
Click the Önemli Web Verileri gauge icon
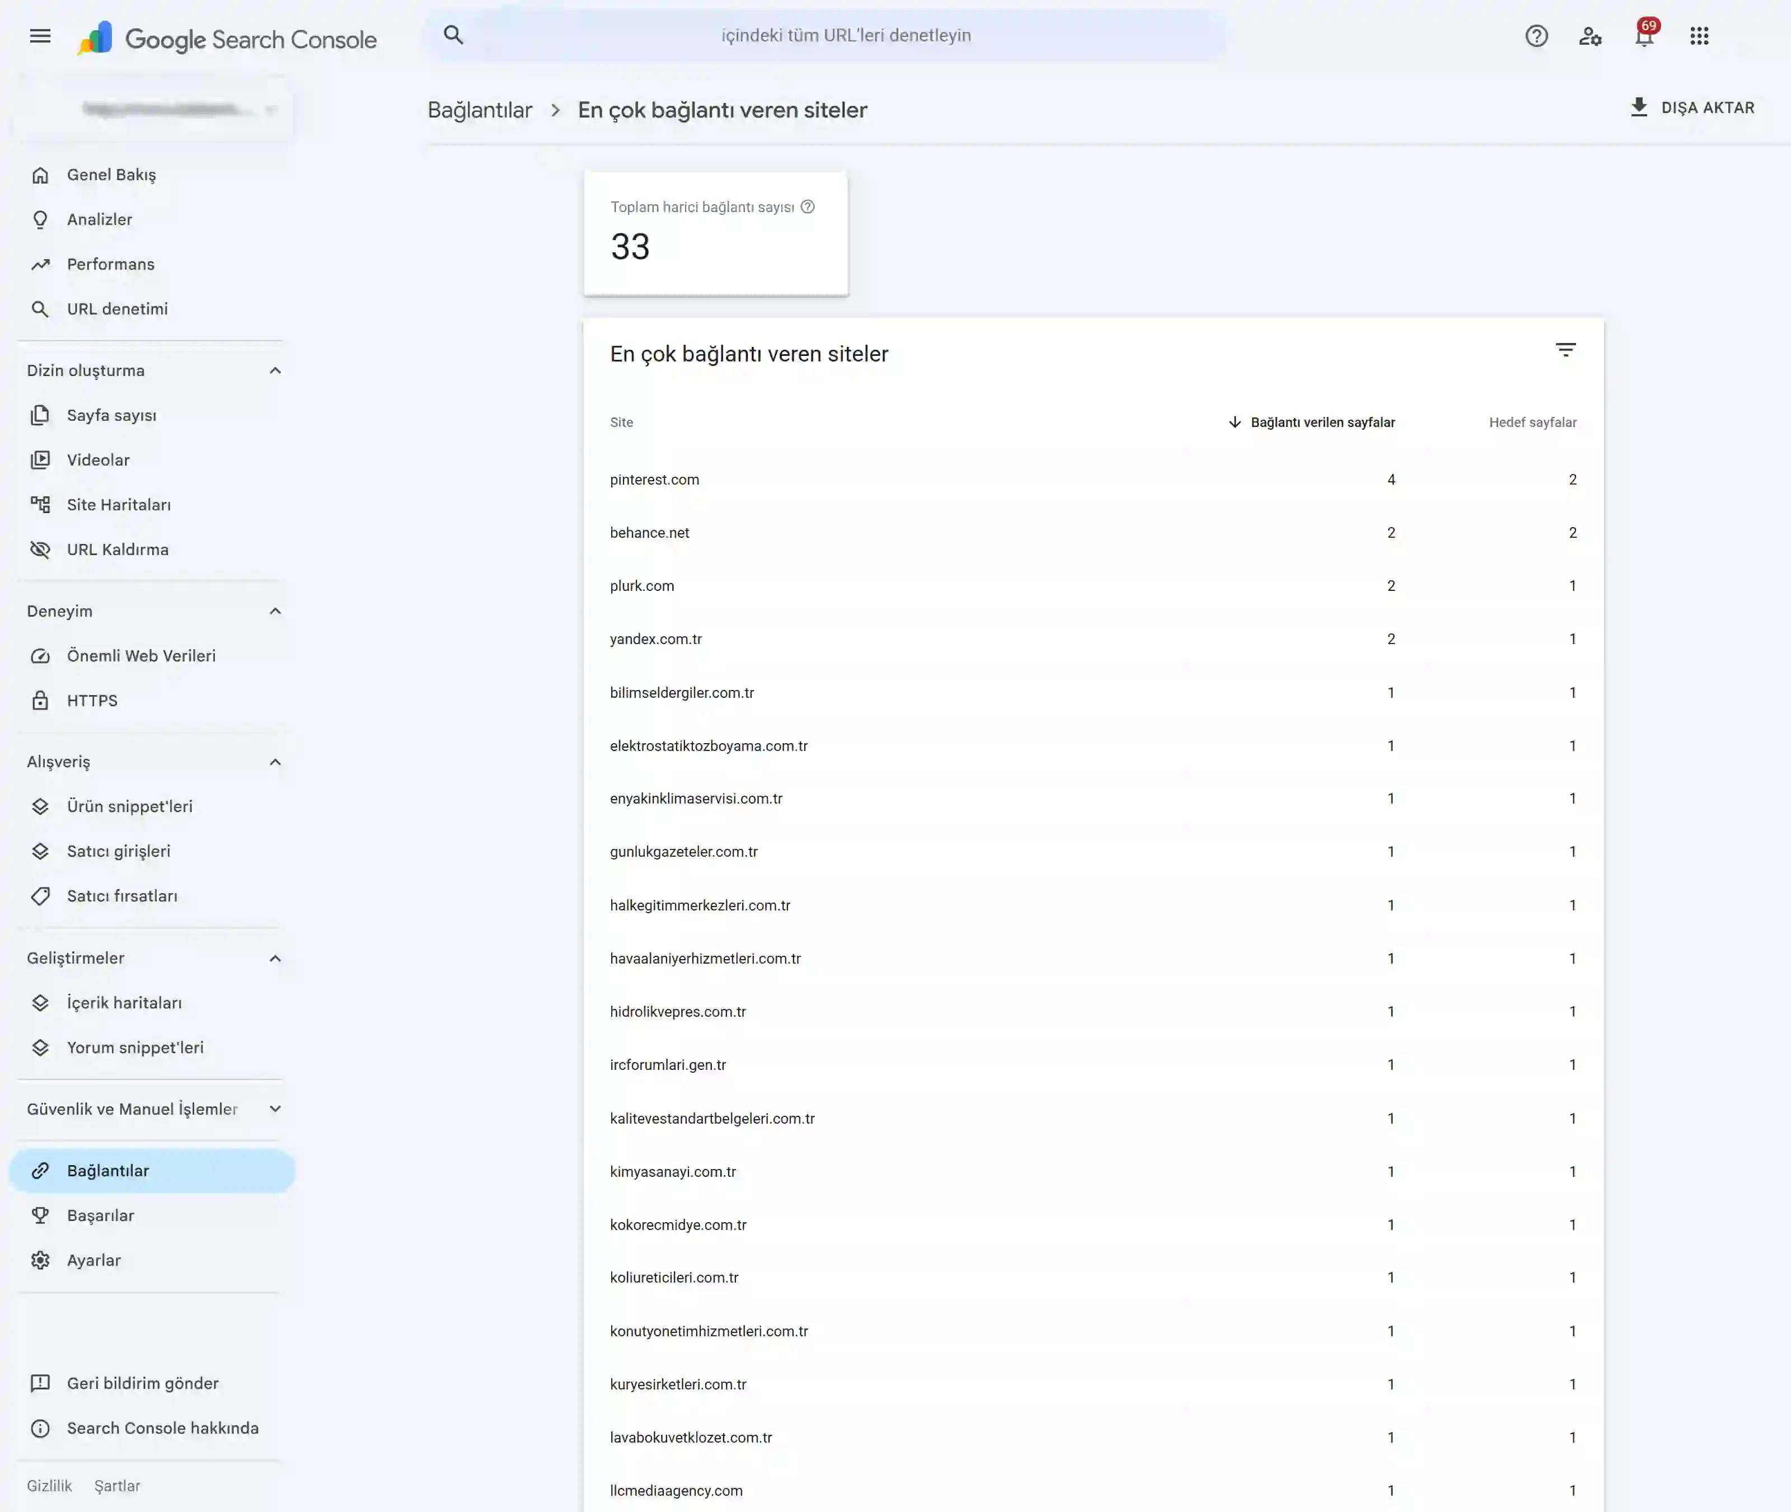40,656
